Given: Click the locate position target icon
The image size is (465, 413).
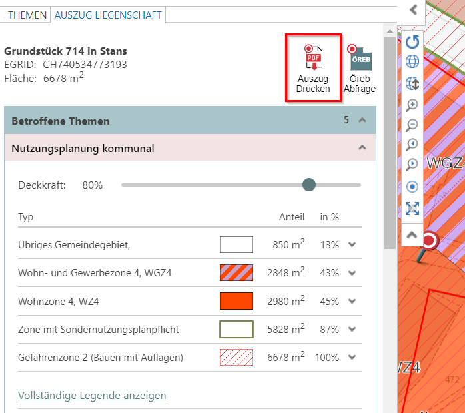Looking at the screenshot, I should (x=412, y=187).
